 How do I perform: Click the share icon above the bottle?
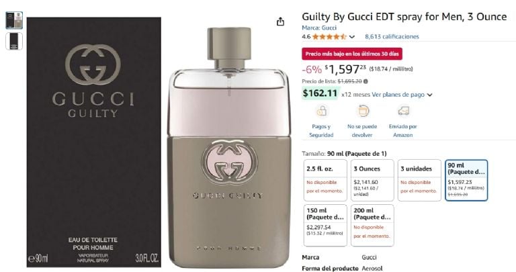pos(280,21)
